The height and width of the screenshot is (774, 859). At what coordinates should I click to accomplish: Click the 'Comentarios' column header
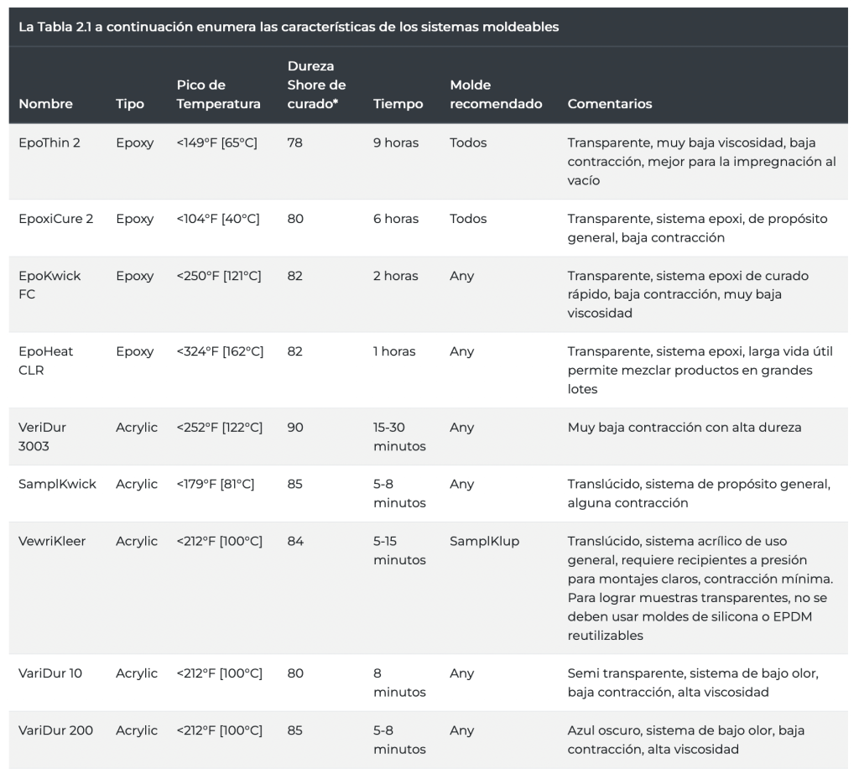(610, 103)
